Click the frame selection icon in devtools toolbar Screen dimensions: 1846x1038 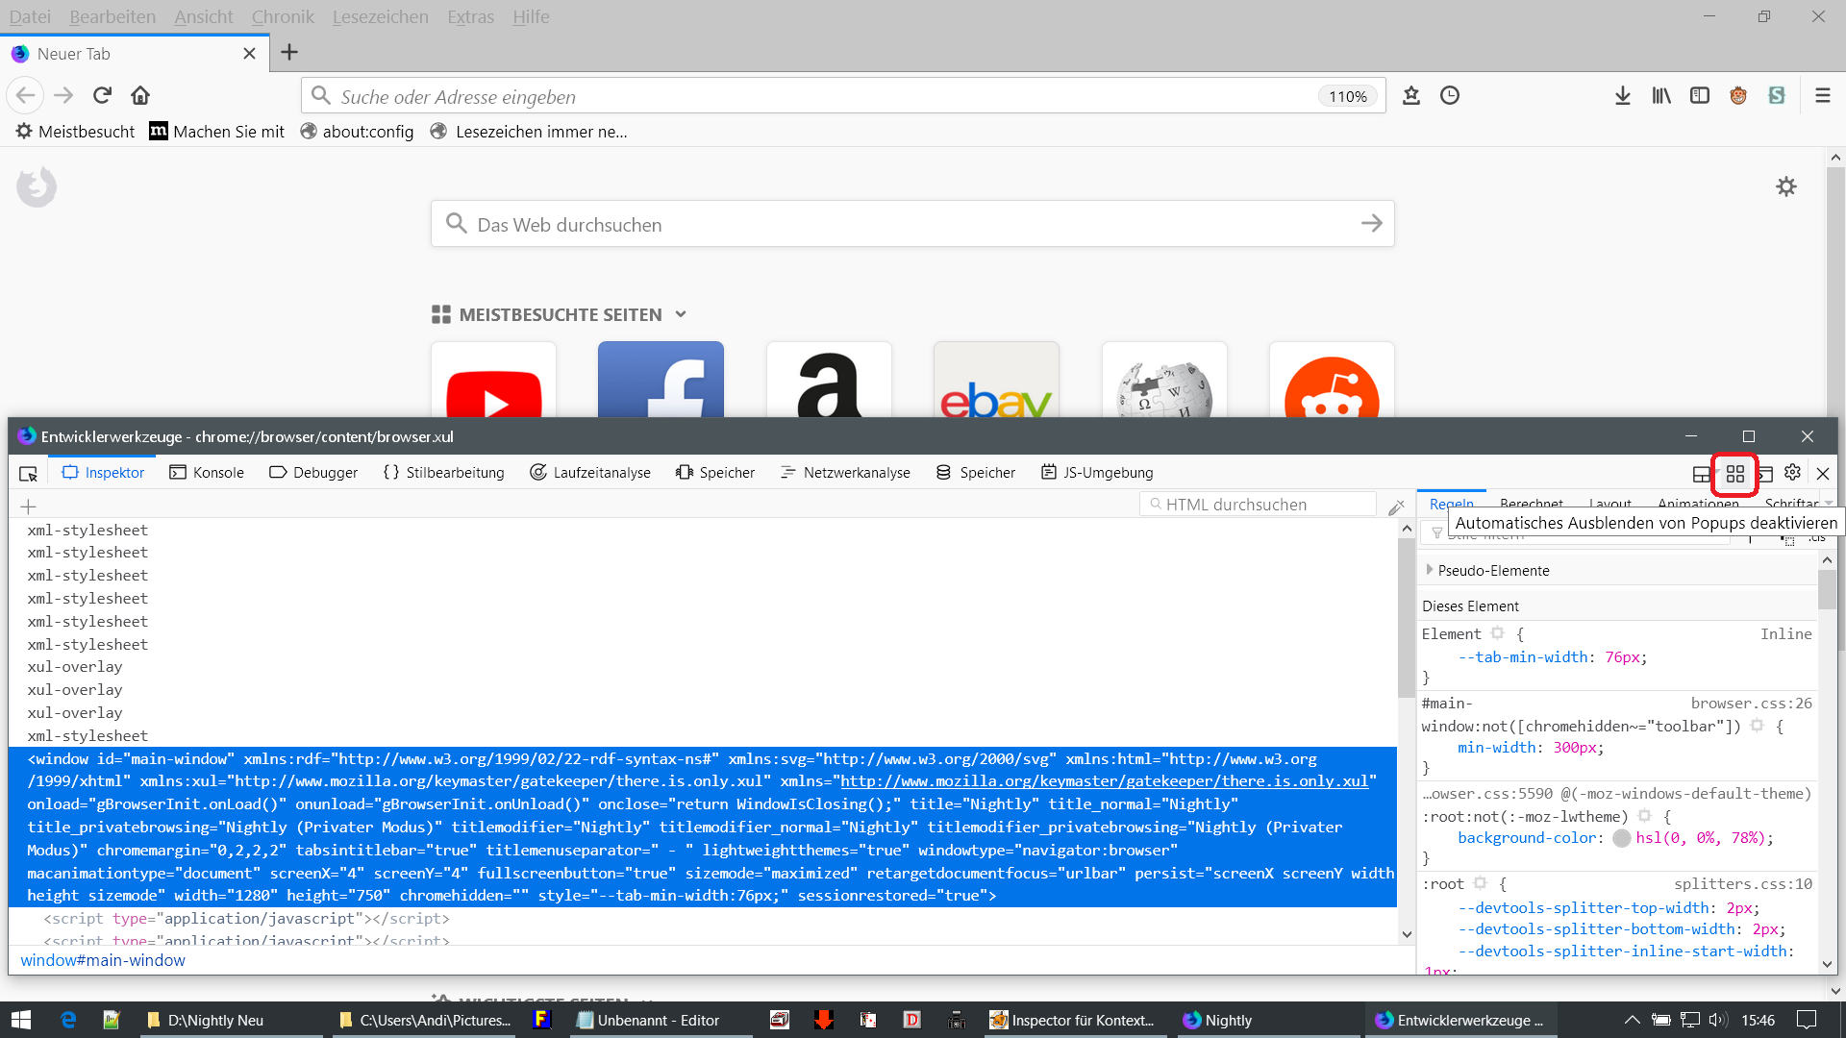(x=1702, y=473)
